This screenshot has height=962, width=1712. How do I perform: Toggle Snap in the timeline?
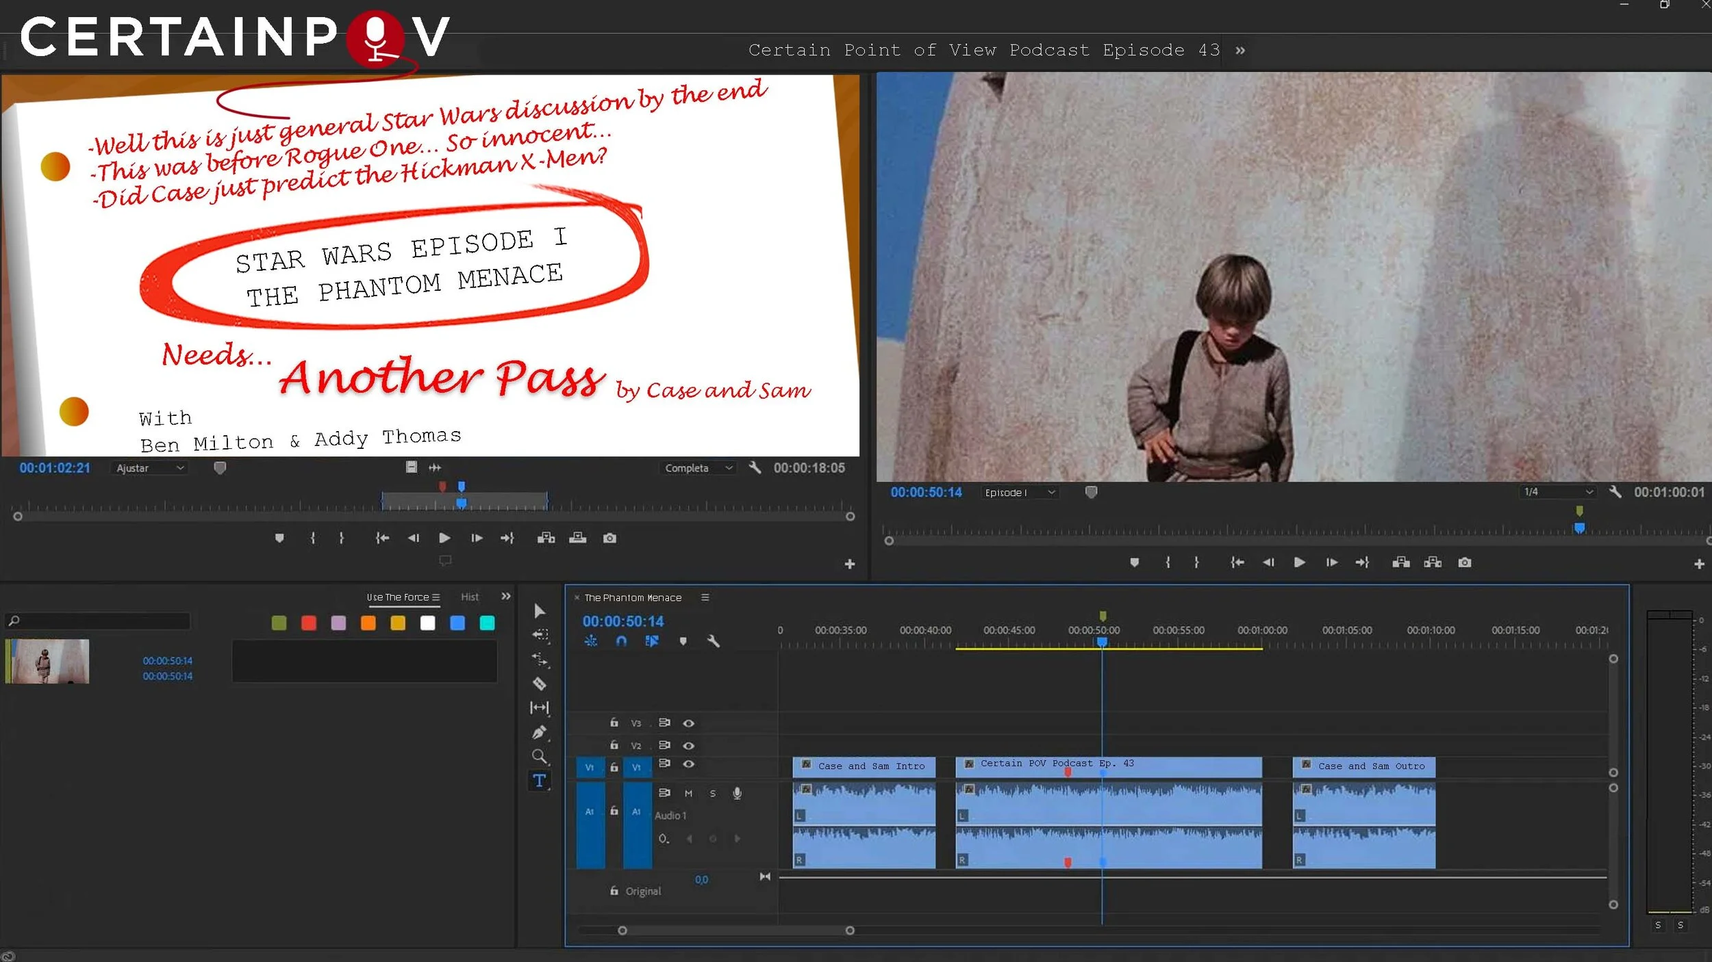pos(621,641)
